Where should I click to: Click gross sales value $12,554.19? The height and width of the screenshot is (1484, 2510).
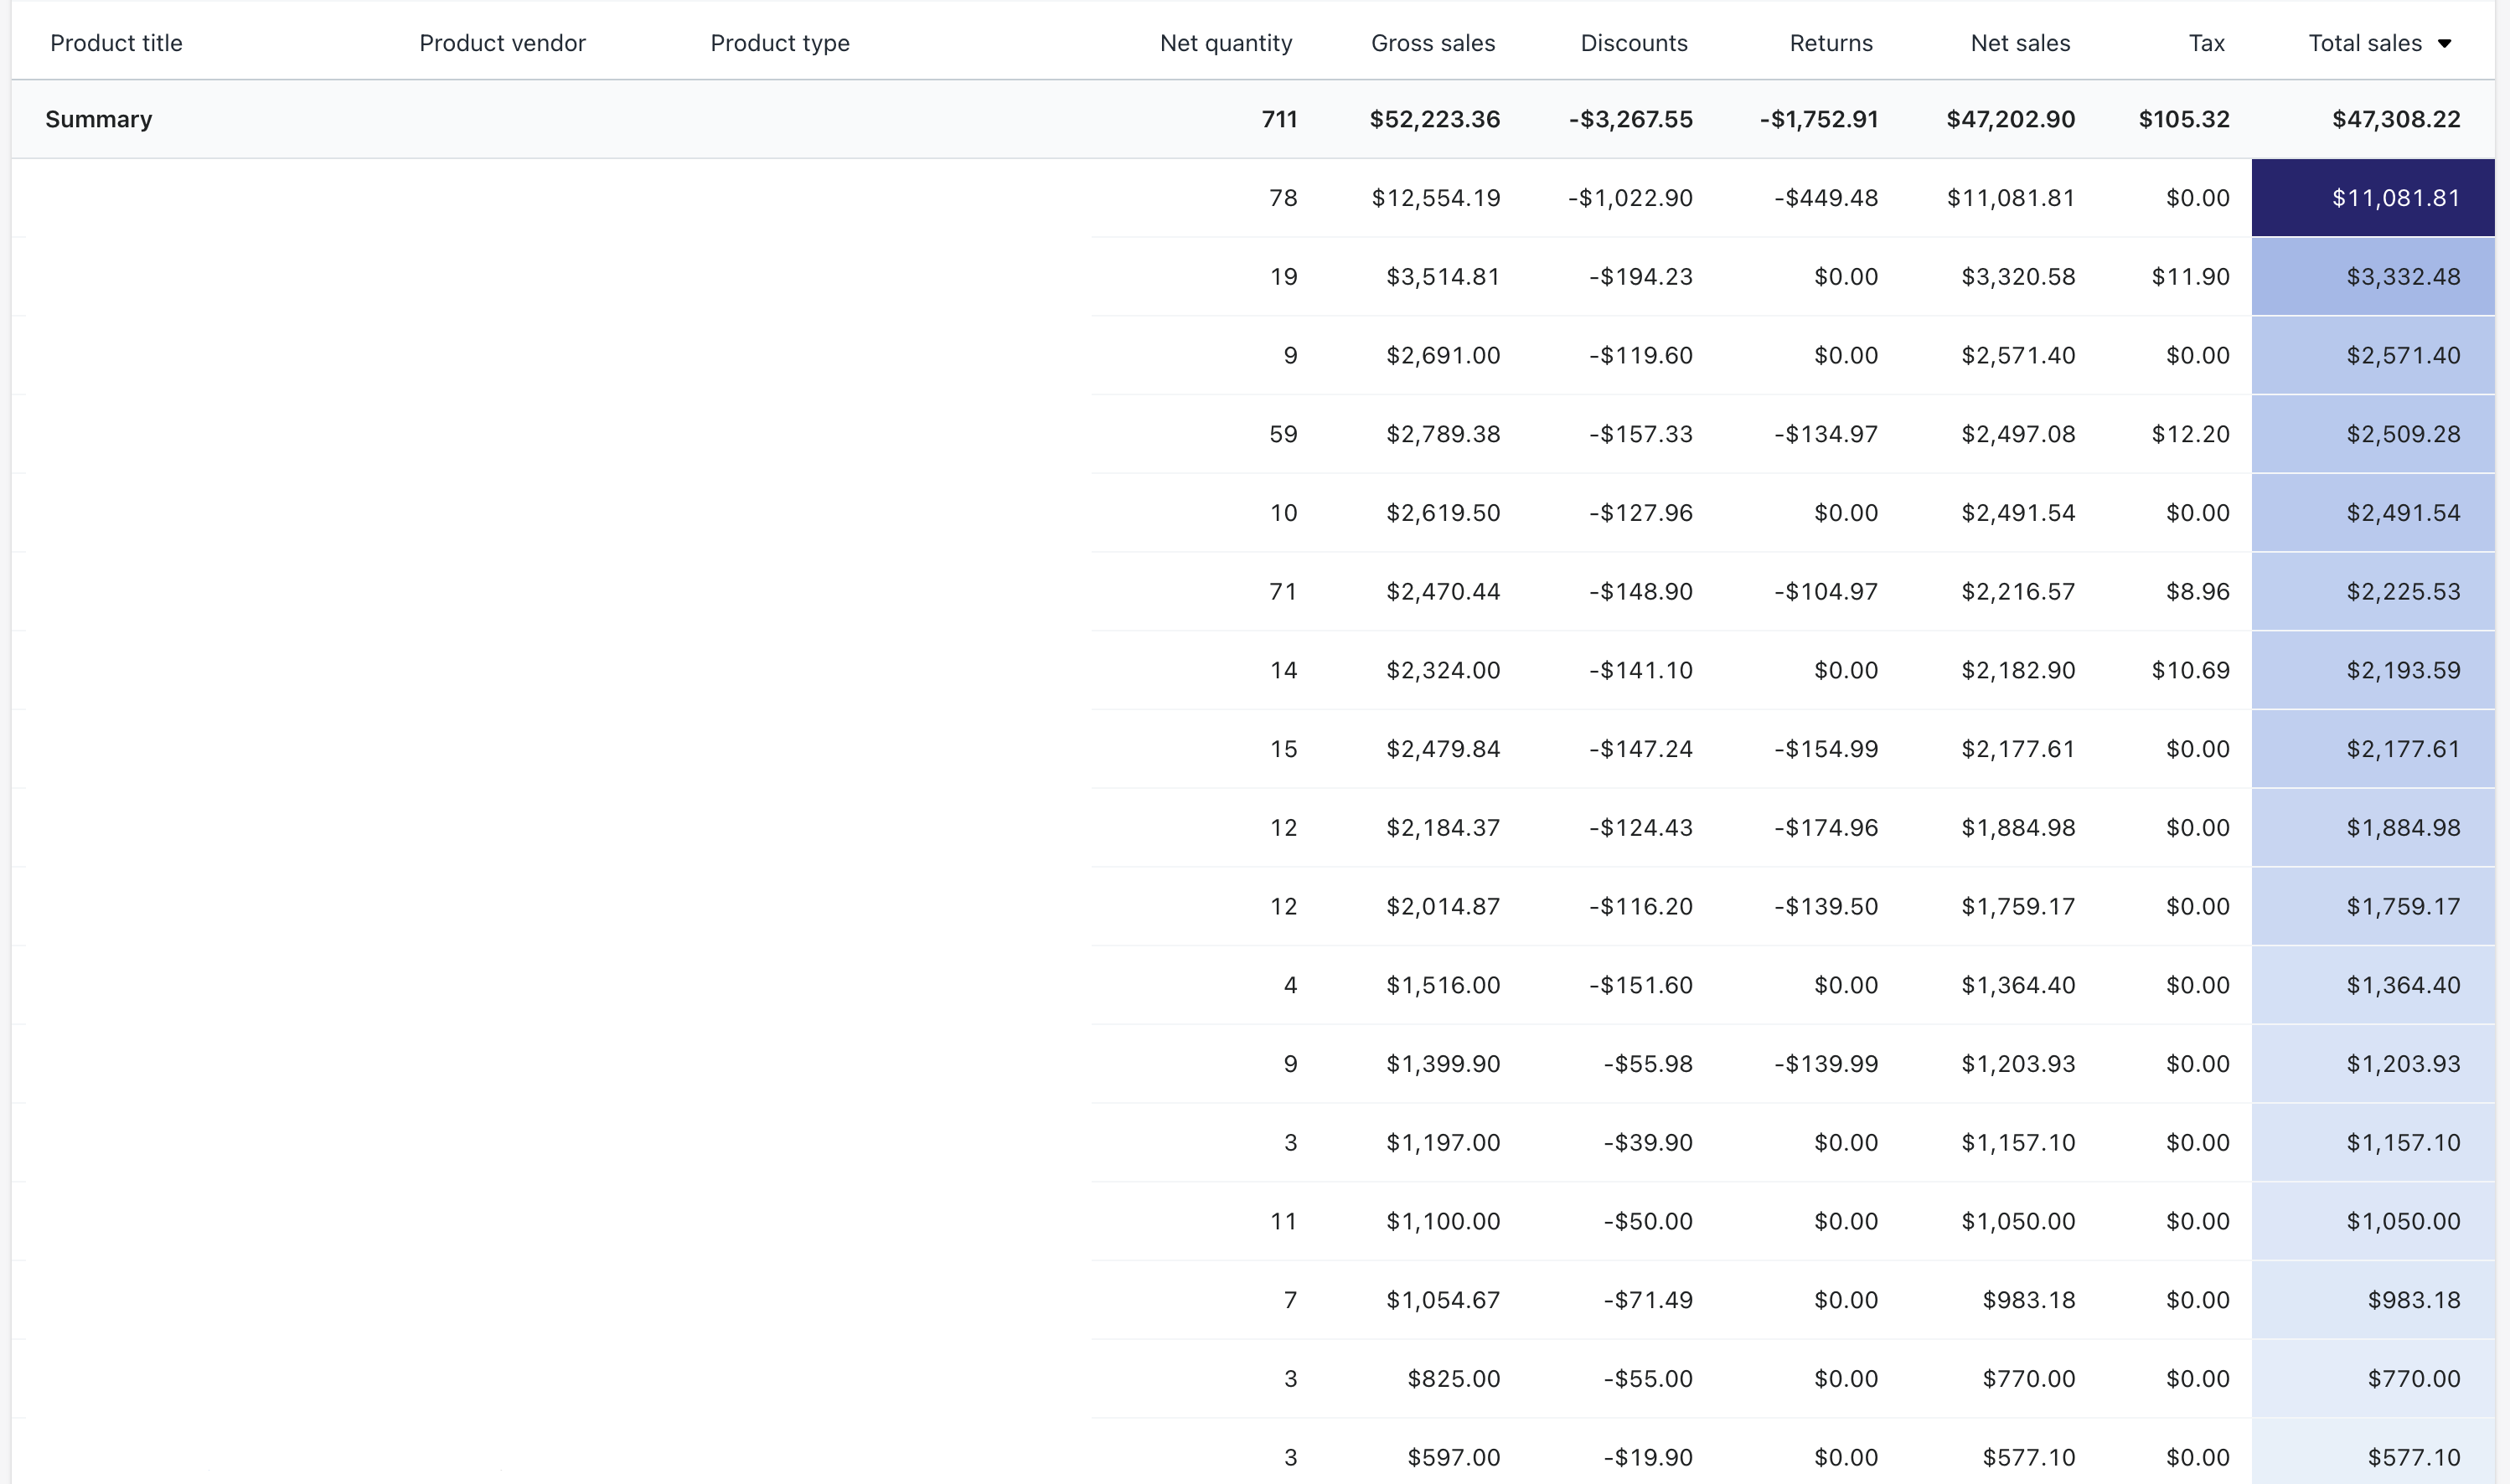pos(1436,198)
